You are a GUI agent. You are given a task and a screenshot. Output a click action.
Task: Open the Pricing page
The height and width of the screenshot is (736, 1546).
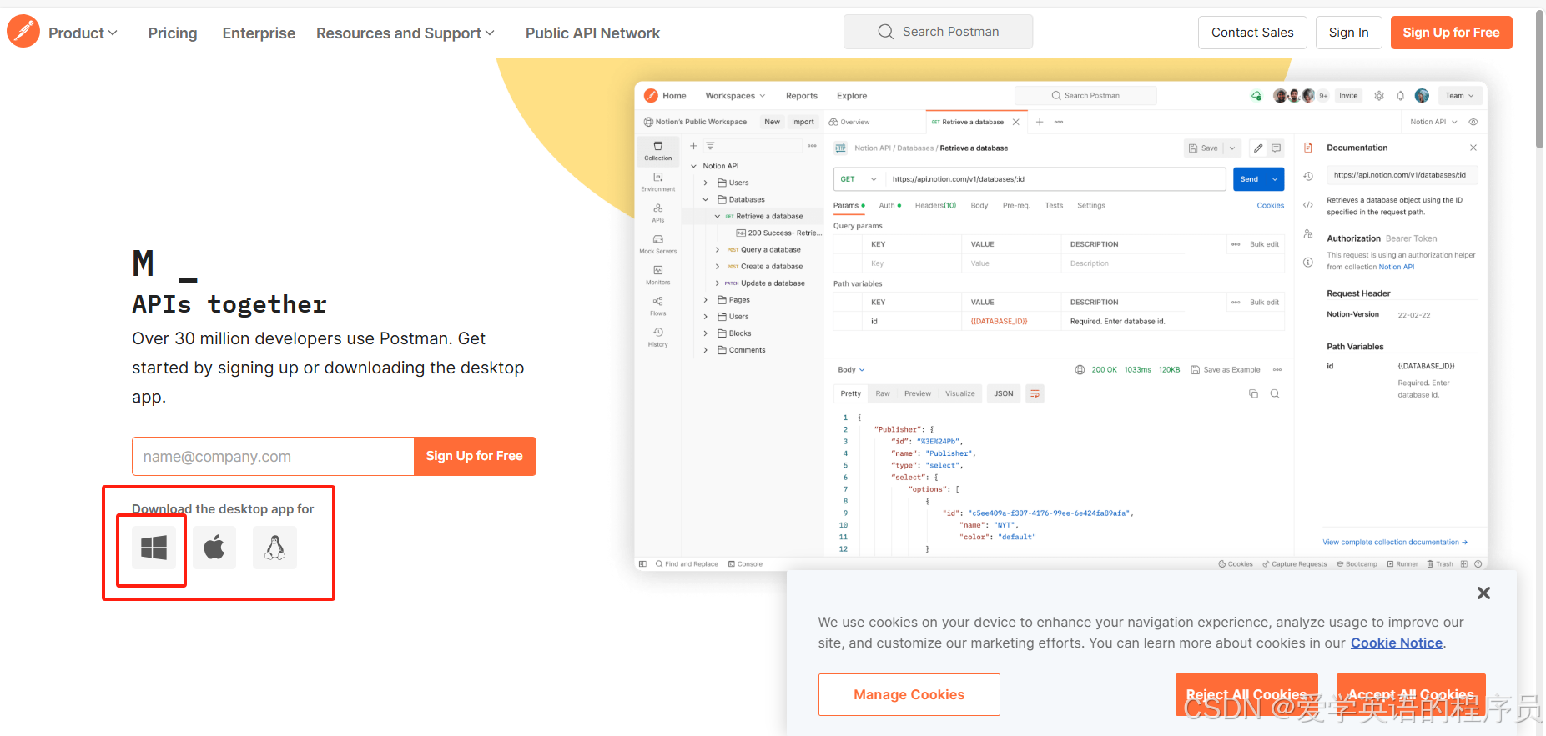click(173, 33)
